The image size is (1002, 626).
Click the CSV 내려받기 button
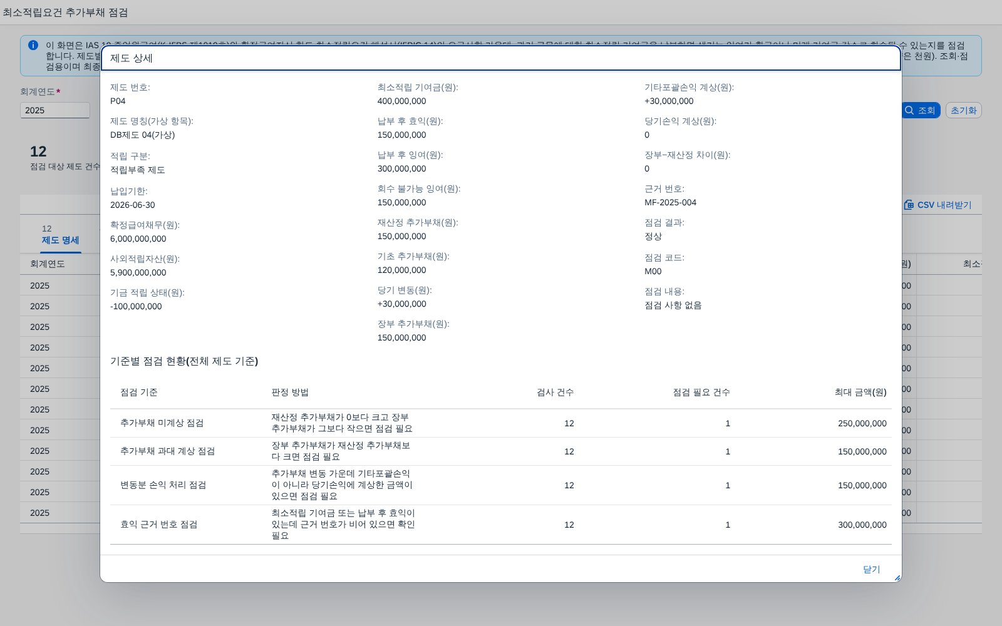pos(938,205)
